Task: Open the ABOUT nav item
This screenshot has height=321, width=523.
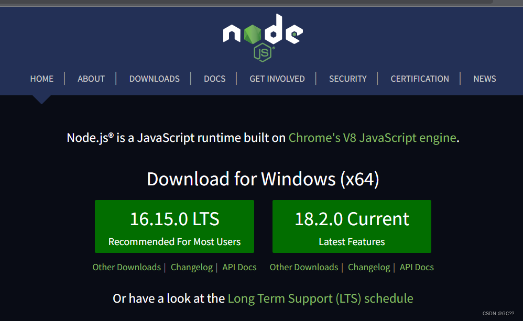Action: [91, 79]
